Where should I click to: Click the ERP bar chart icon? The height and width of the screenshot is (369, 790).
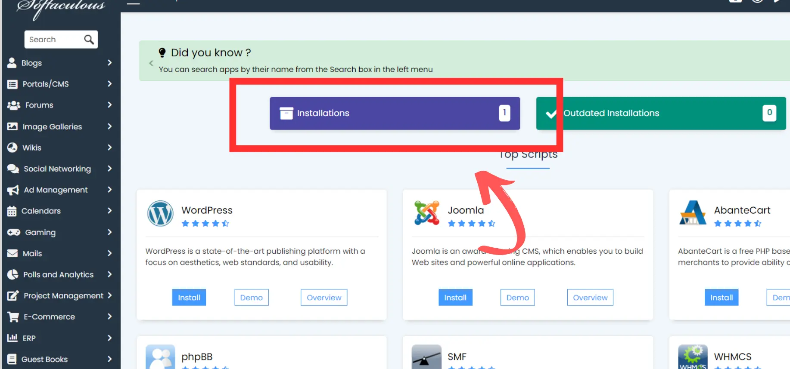tap(12, 338)
